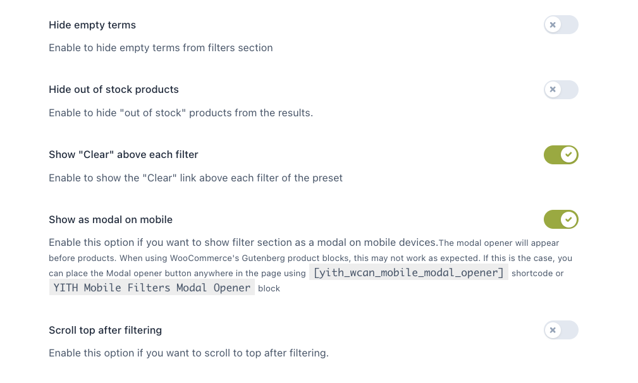Click "shortcode or" text after the shortcode
638x383 pixels.
(537, 274)
